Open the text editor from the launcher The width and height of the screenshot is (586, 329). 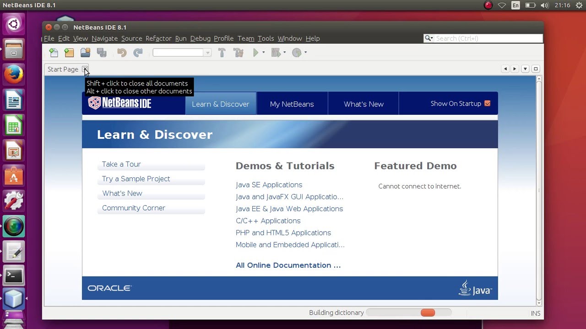point(13,251)
